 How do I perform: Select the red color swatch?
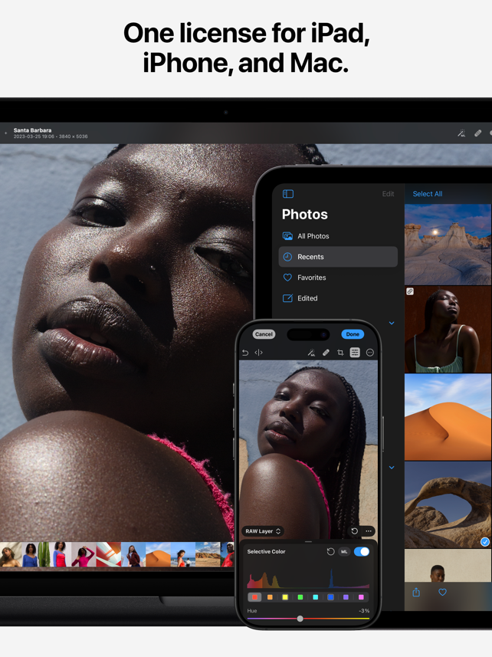coord(254,597)
